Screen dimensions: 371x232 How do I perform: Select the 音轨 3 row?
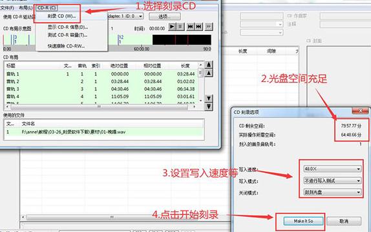click(x=101, y=89)
